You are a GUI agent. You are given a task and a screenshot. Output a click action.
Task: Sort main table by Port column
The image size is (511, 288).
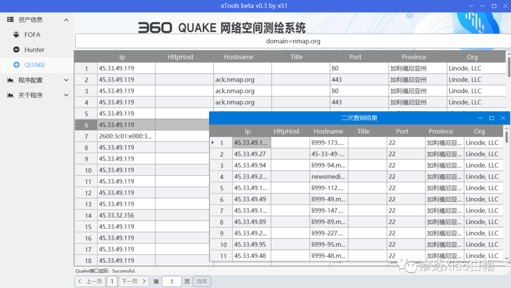coord(355,57)
